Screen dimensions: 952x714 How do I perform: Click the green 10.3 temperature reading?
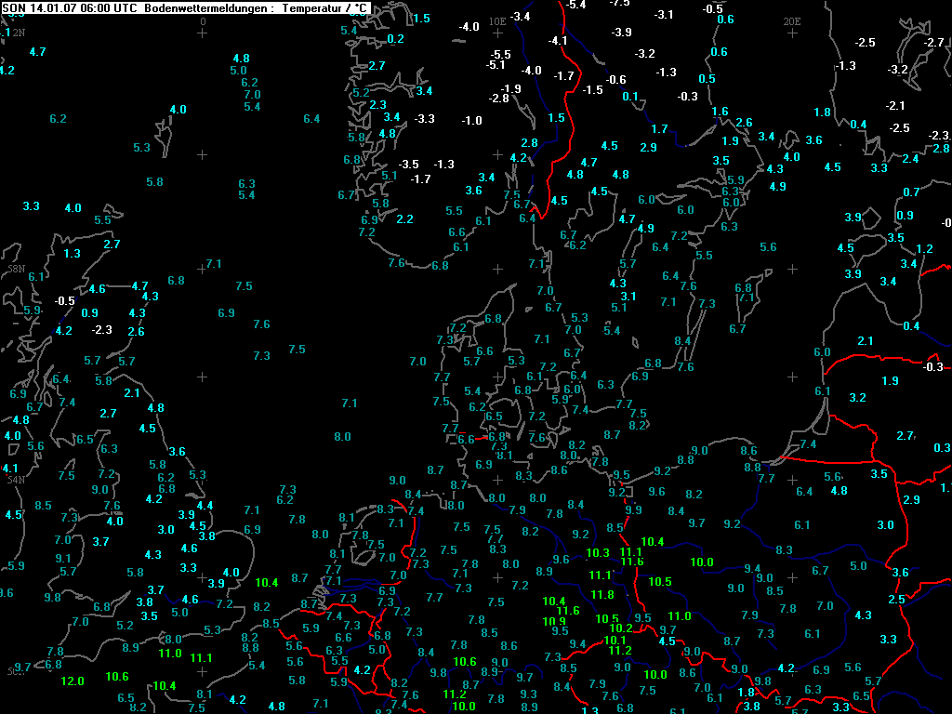coord(598,553)
